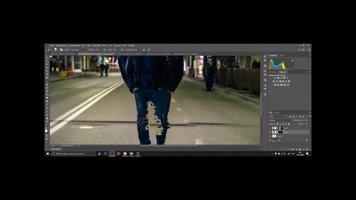Screen dimensions: 356x200
Task: Create a new layer with the bottom icon
Action: (304, 149)
